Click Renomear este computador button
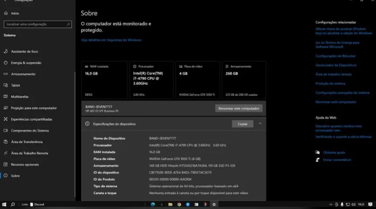Screen dimensions: 376x209 (x=239, y=108)
